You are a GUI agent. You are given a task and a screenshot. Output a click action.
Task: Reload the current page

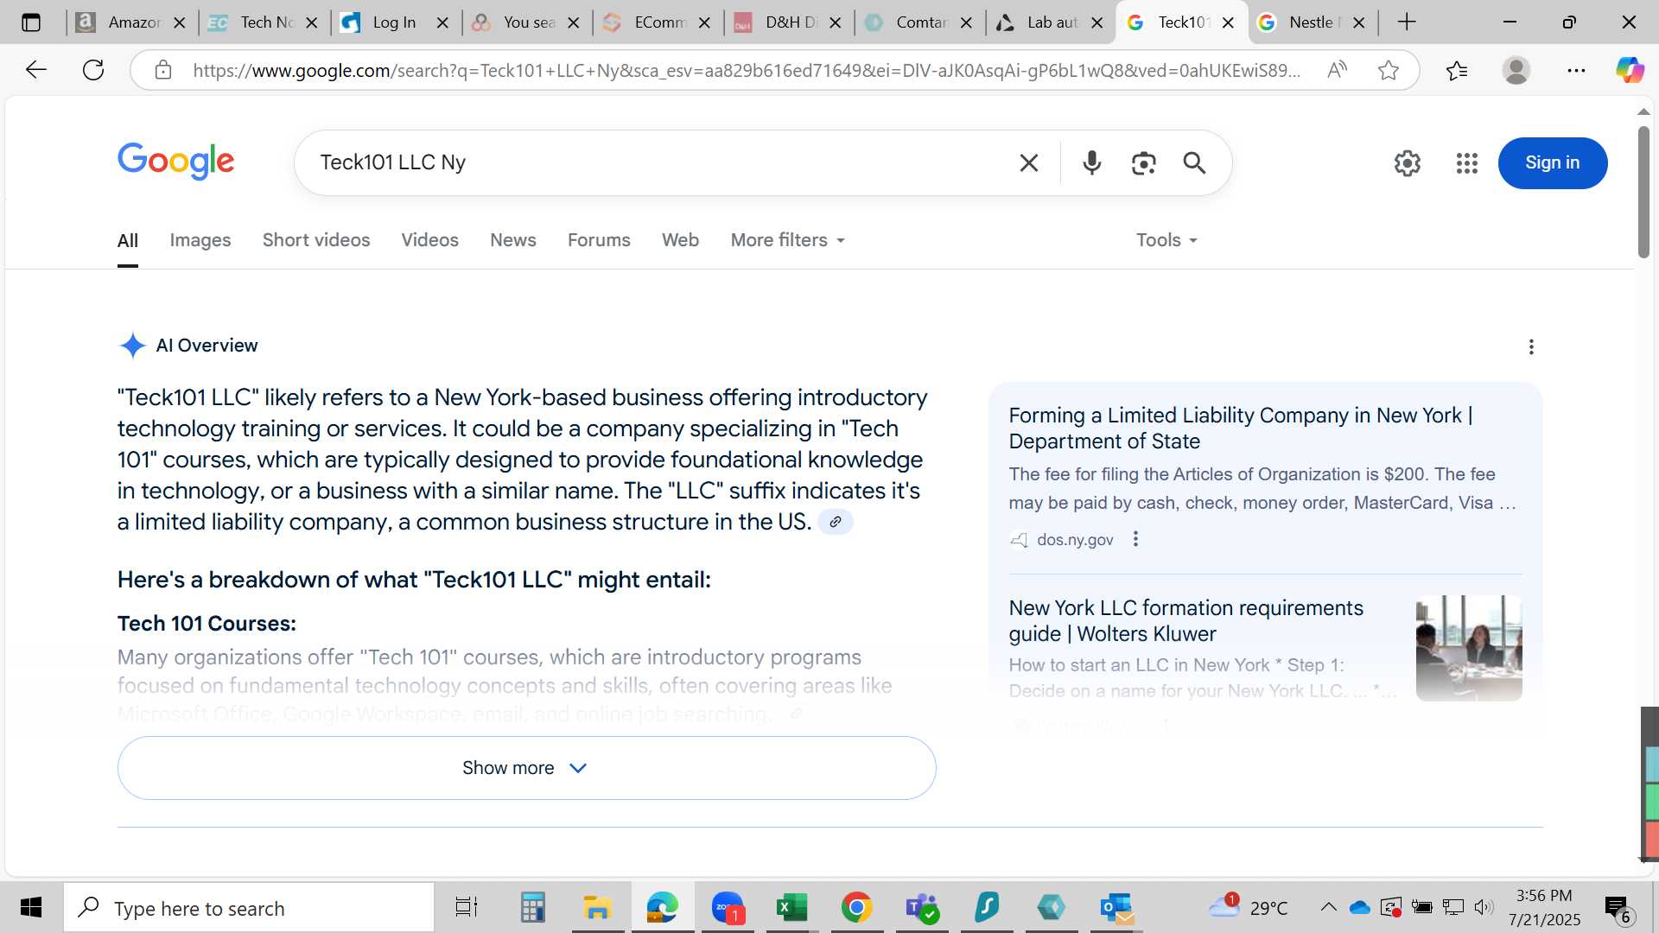(93, 70)
